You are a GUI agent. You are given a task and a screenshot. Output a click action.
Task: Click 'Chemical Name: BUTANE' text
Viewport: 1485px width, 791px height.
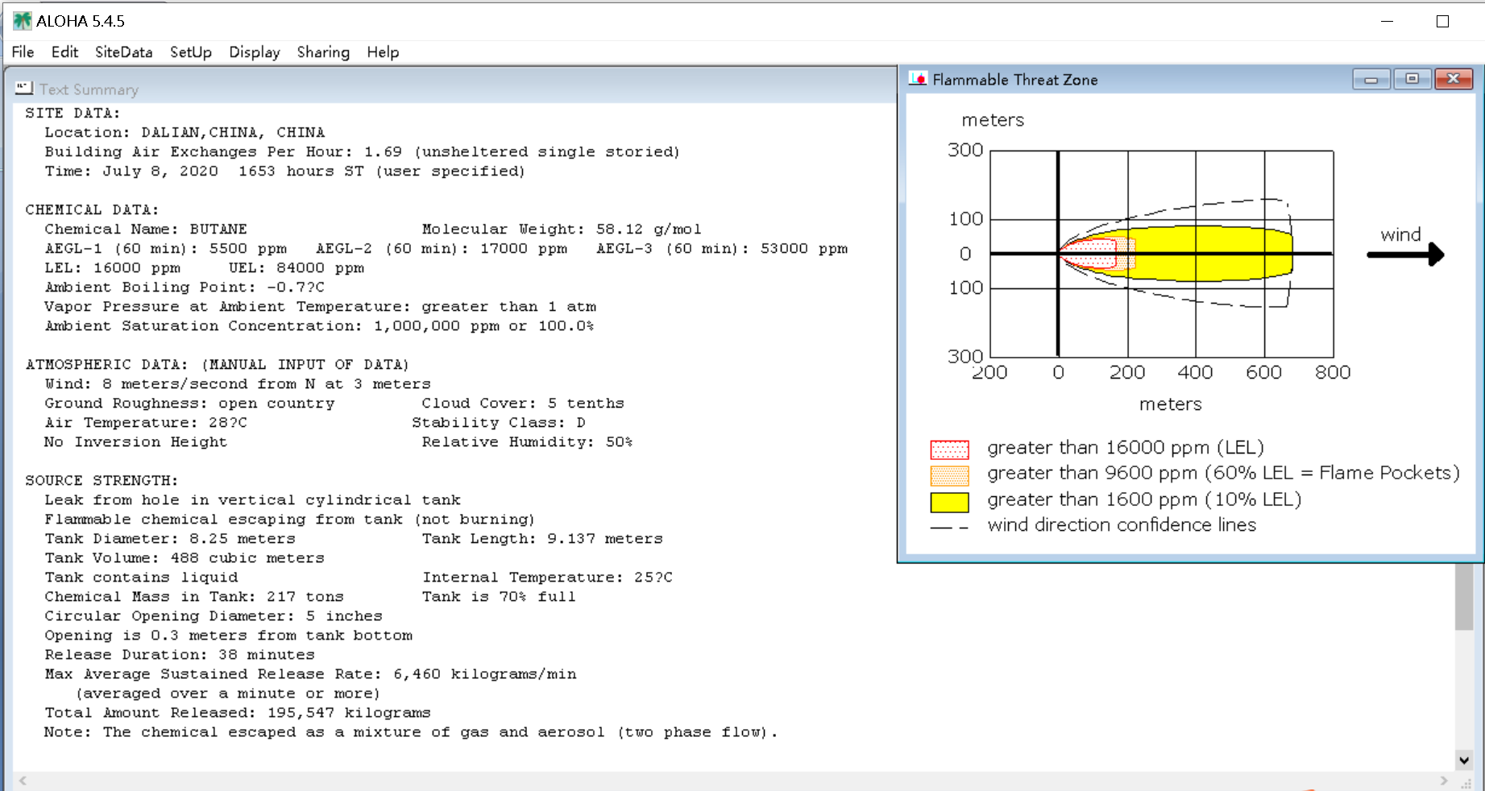(146, 230)
